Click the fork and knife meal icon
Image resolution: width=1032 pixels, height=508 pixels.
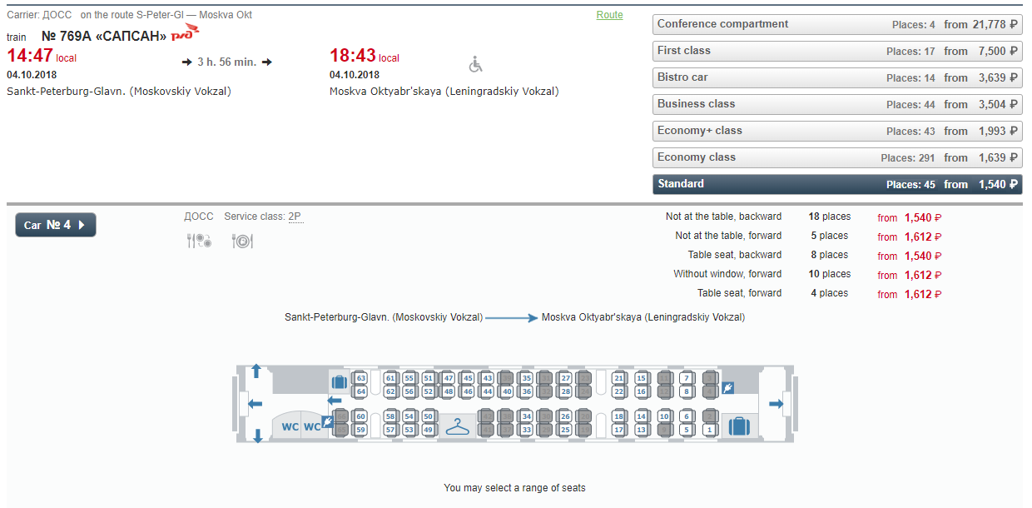point(199,241)
